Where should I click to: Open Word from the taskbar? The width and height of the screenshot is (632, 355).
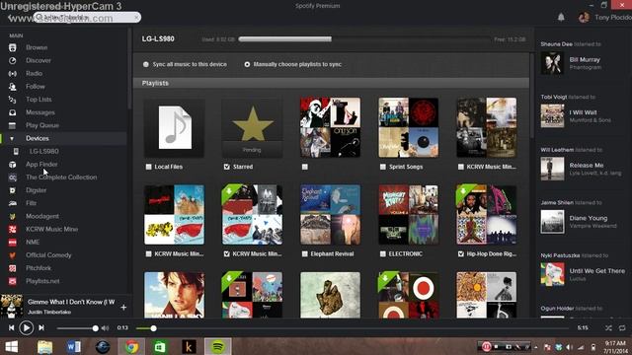tap(74, 346)
